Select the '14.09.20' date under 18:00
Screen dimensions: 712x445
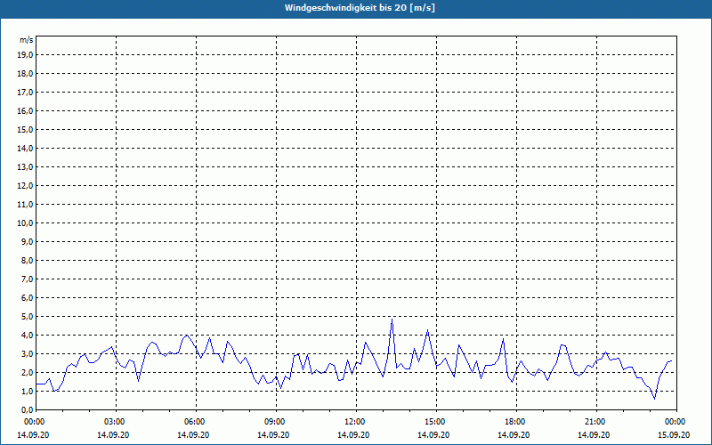tap(514, 435)
